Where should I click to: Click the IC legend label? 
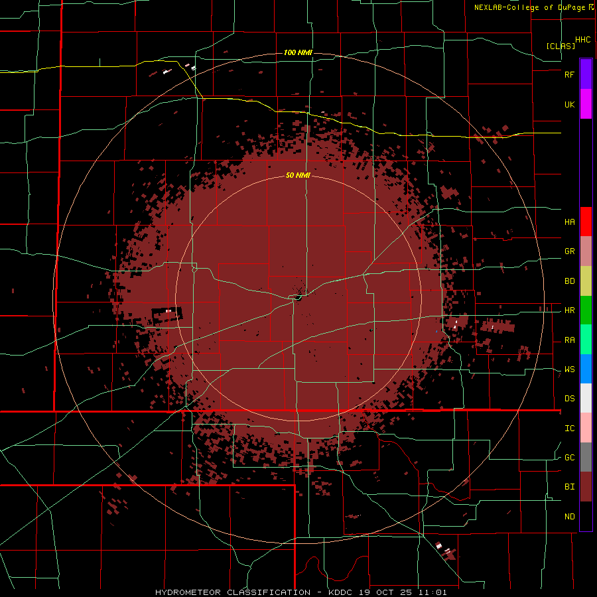coord(569,429)
